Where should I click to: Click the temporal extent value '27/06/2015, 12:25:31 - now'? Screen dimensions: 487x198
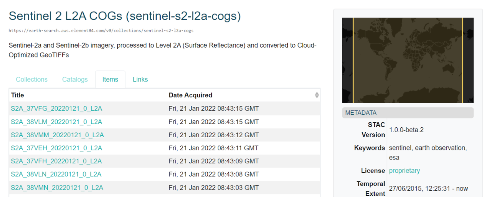pos(429,188)
